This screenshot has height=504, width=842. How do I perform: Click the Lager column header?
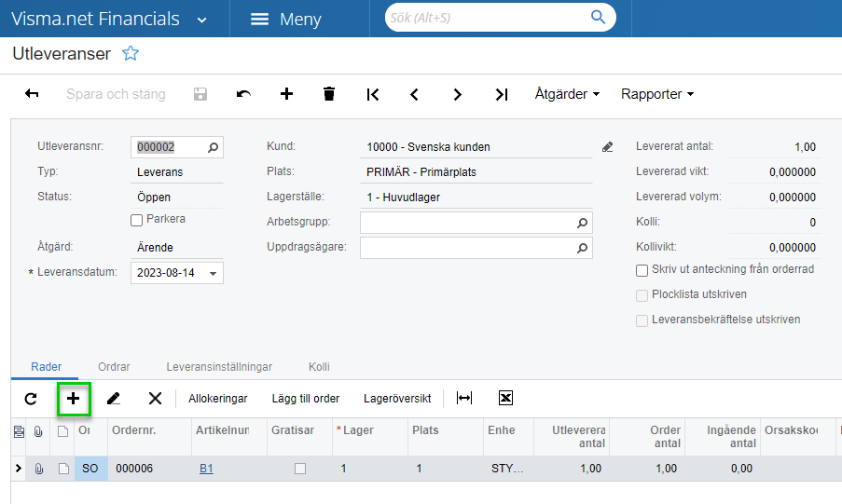coord(370,437)
